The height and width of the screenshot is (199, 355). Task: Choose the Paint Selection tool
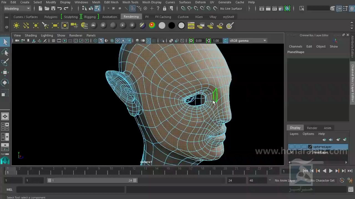click(x=5, y=62)
